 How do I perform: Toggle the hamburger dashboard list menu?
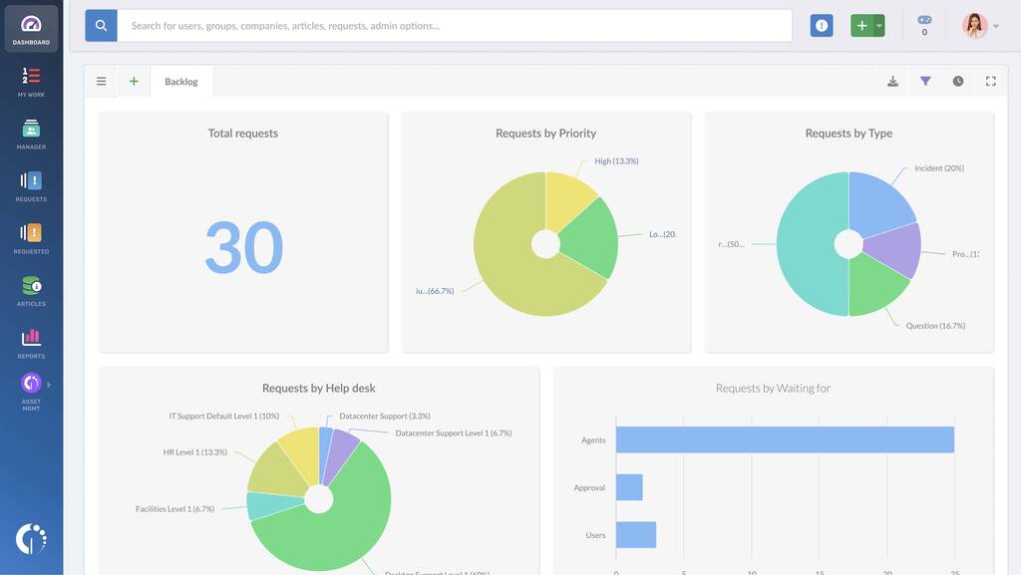101,82
